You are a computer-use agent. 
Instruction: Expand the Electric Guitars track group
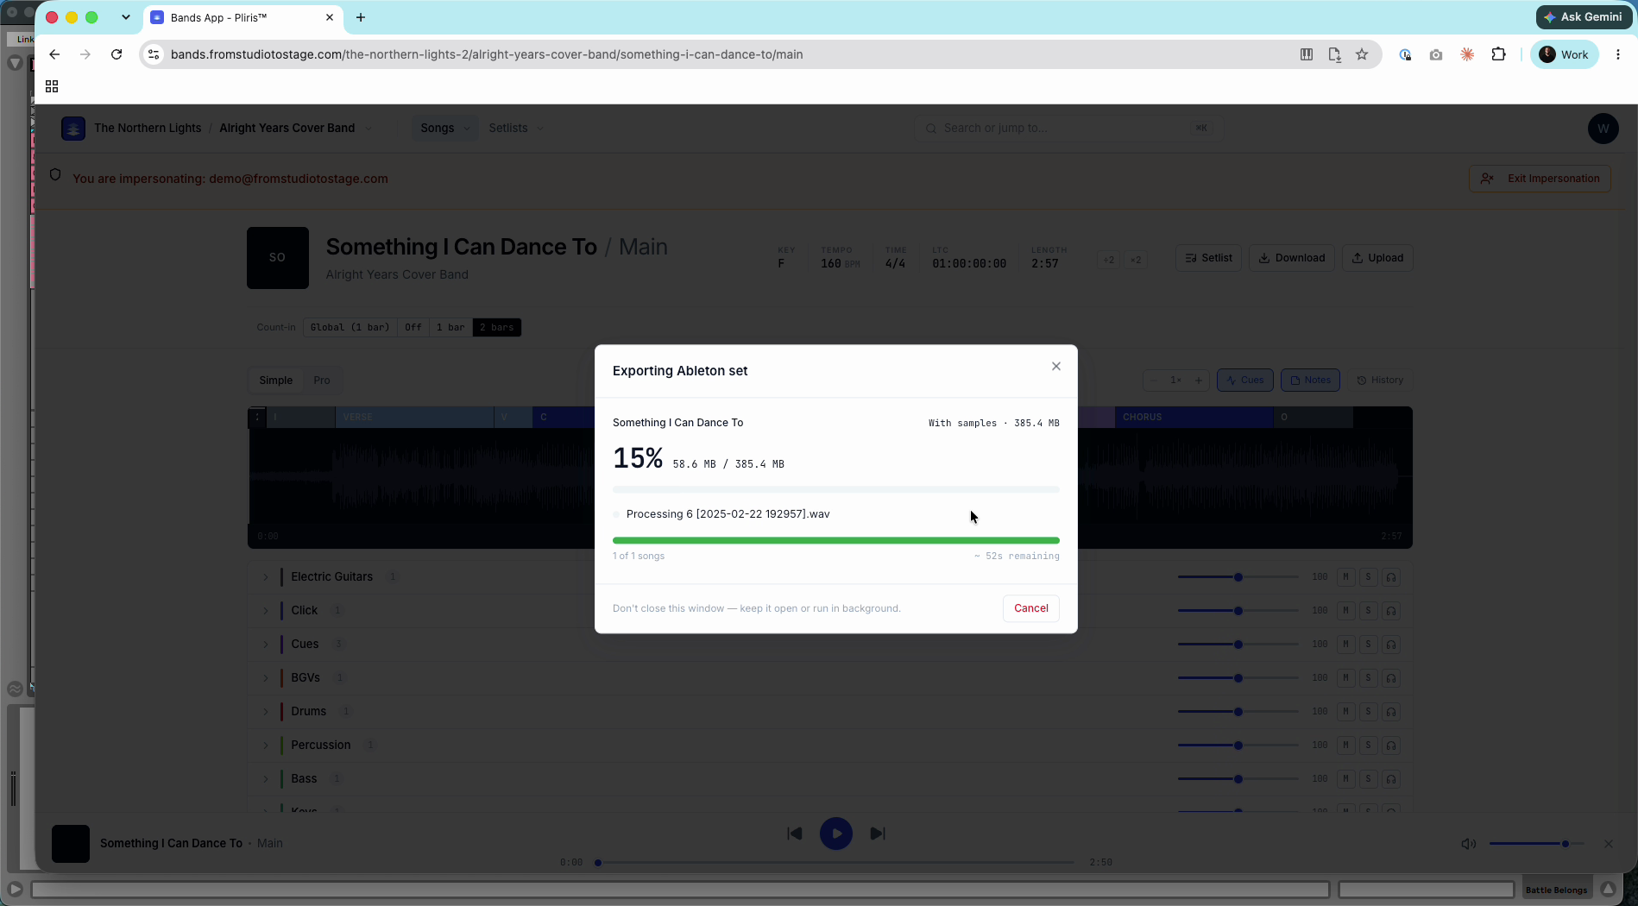266,577
